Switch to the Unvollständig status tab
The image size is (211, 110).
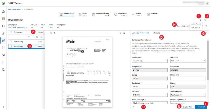point(67,14)
